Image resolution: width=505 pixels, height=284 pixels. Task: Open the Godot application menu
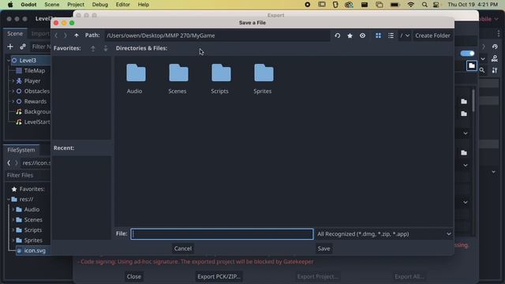point(28,5)
